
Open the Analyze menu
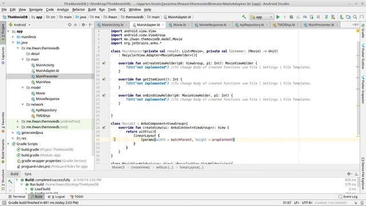point(63,10)
